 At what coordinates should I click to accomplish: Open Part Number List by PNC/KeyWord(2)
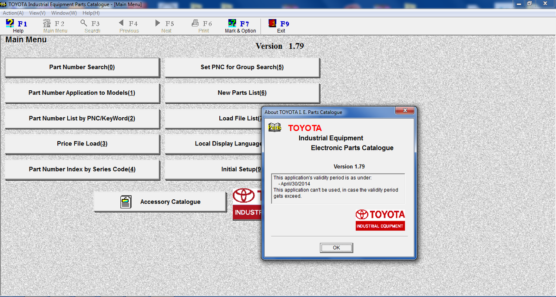82,119
